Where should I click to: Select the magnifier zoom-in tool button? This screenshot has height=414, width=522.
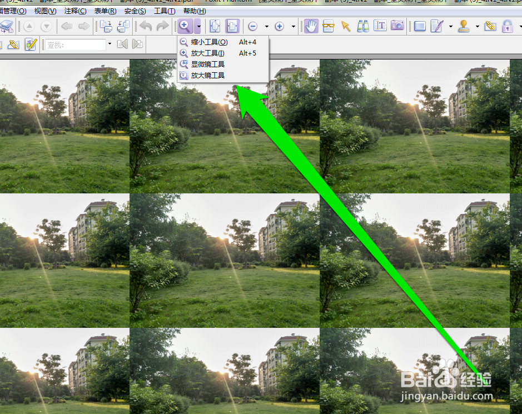[185, 26]
